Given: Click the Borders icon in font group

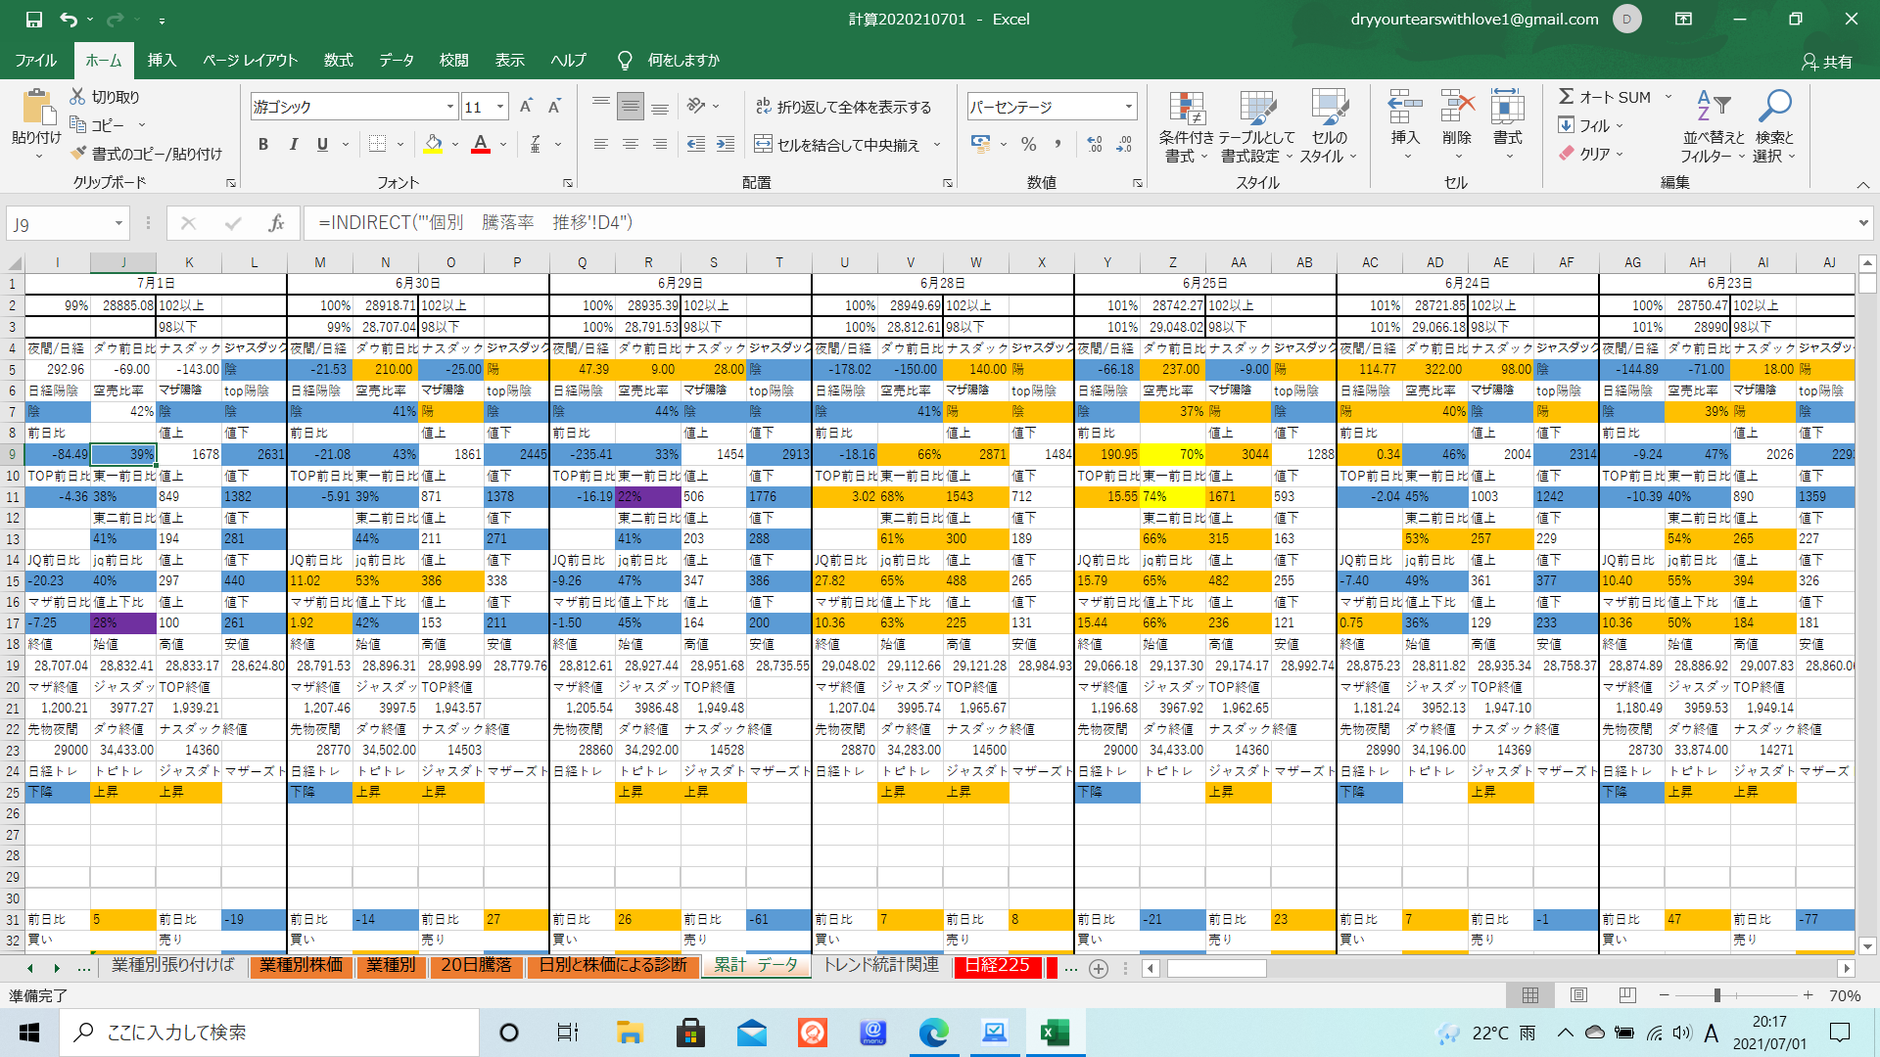Looking at the screenshot, I should click(x=378, y=145).
